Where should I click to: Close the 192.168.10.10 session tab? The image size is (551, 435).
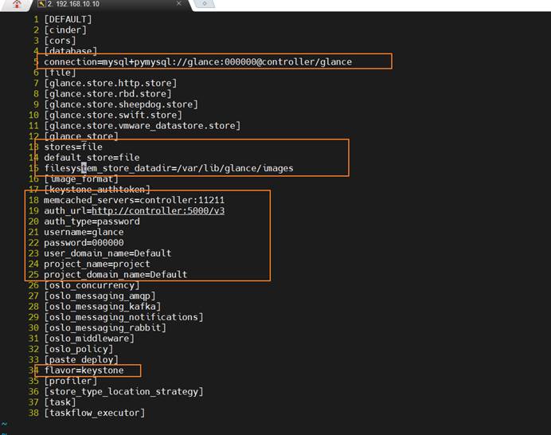coord(179,3)
